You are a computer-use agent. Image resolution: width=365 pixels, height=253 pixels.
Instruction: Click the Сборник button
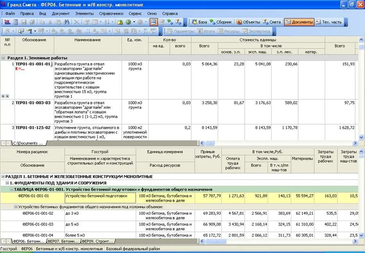tap(221, 22)
